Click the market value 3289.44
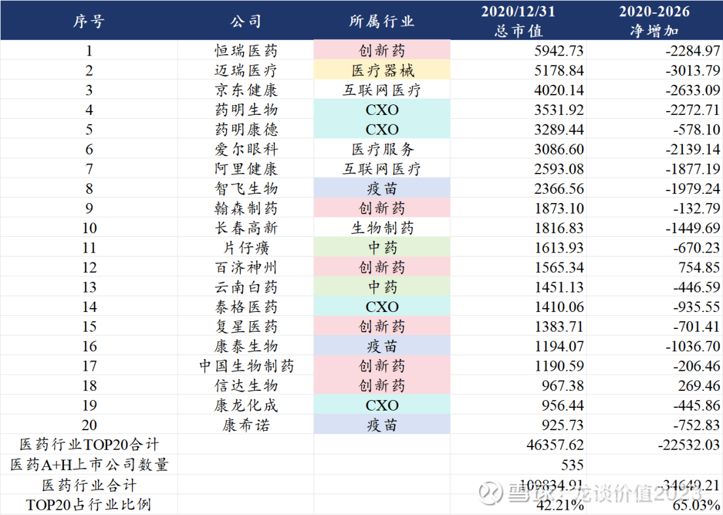Viewport: 723px width, 515px height. 559,129
